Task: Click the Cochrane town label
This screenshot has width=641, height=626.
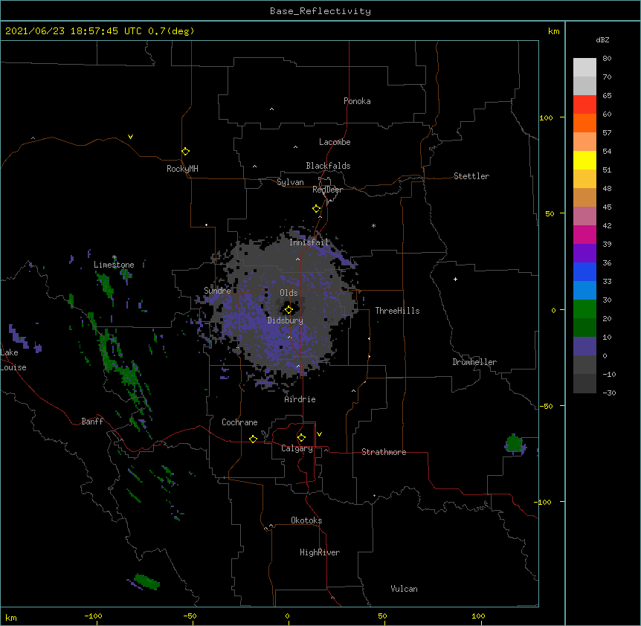Action: tap(239, 422)
